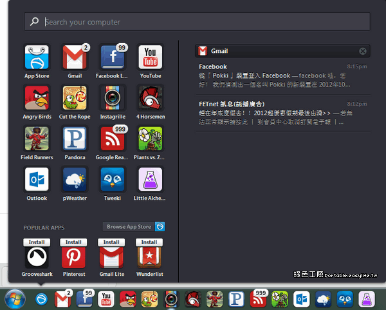
Task: Open the FETnet email from 8:12pm
Action: tap(283, 113)
